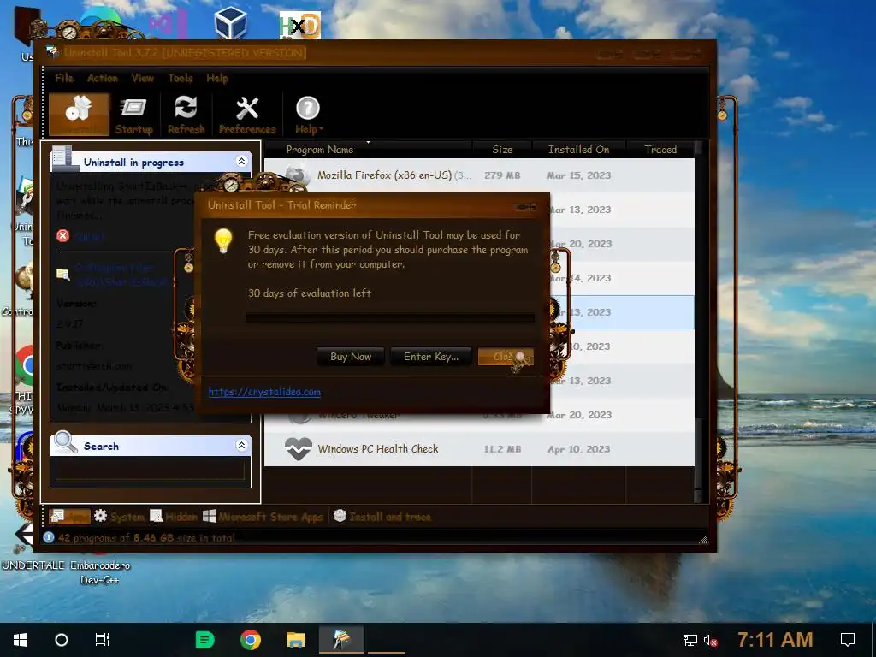
Task: Open the HxD desktop icon
Action: tap(300, 25)
